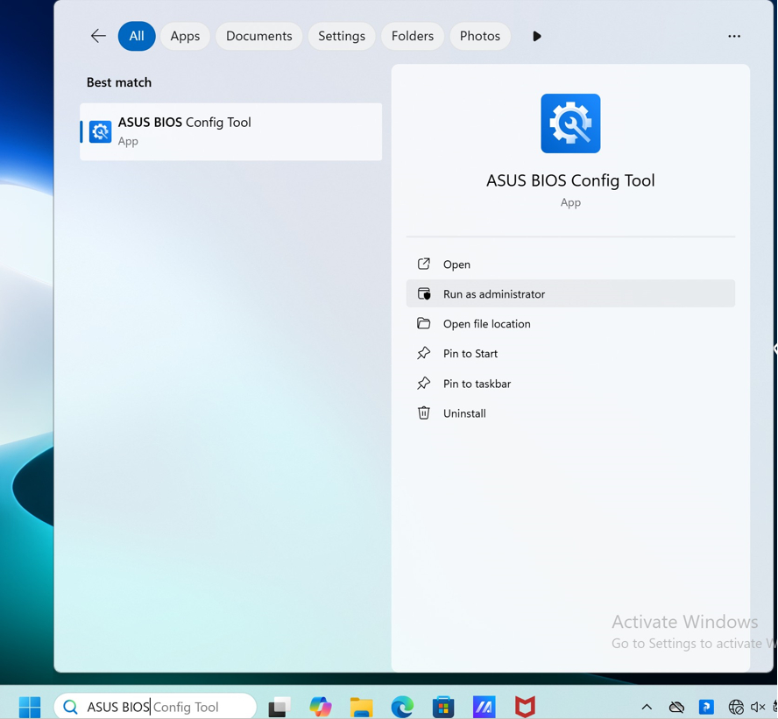Launch Copilot from the taskbar
The image size is (778, 719).
point(321,707)
